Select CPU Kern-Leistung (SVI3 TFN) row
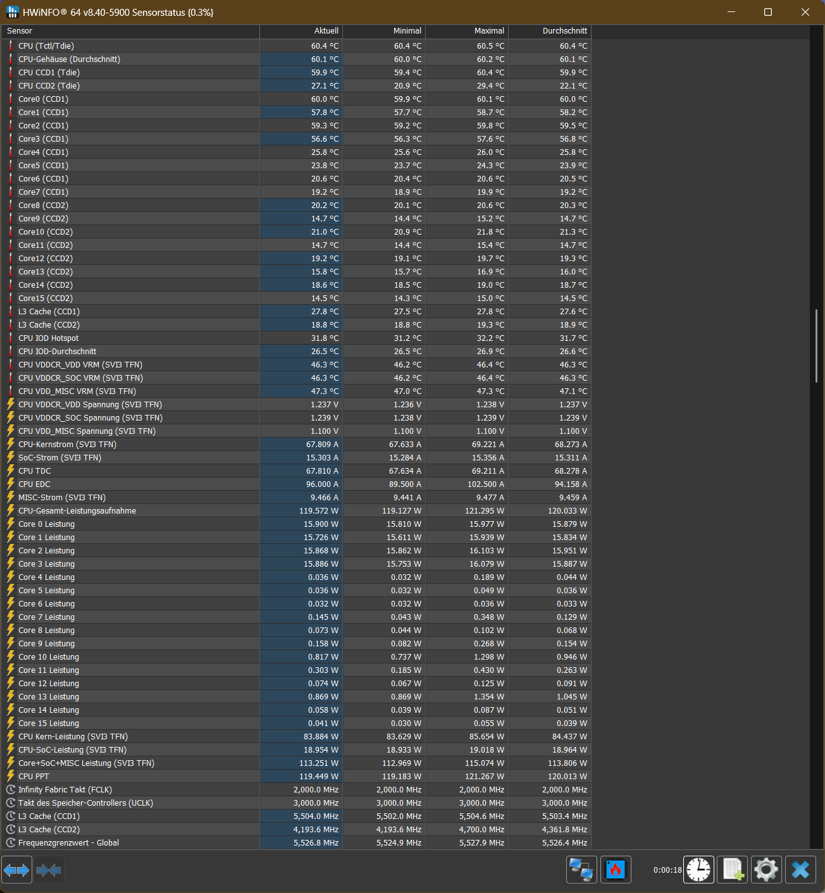The image size is (825, 893). click(297, 737)
